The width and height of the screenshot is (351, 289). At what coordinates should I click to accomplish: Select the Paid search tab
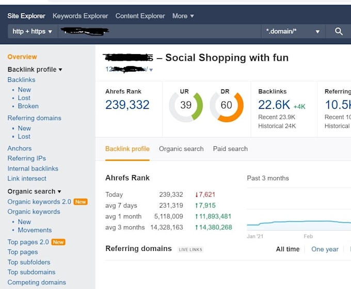pos(230,149)
